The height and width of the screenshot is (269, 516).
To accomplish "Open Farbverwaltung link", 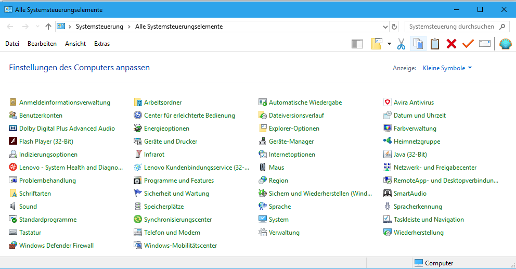I will tap(415, 129).
